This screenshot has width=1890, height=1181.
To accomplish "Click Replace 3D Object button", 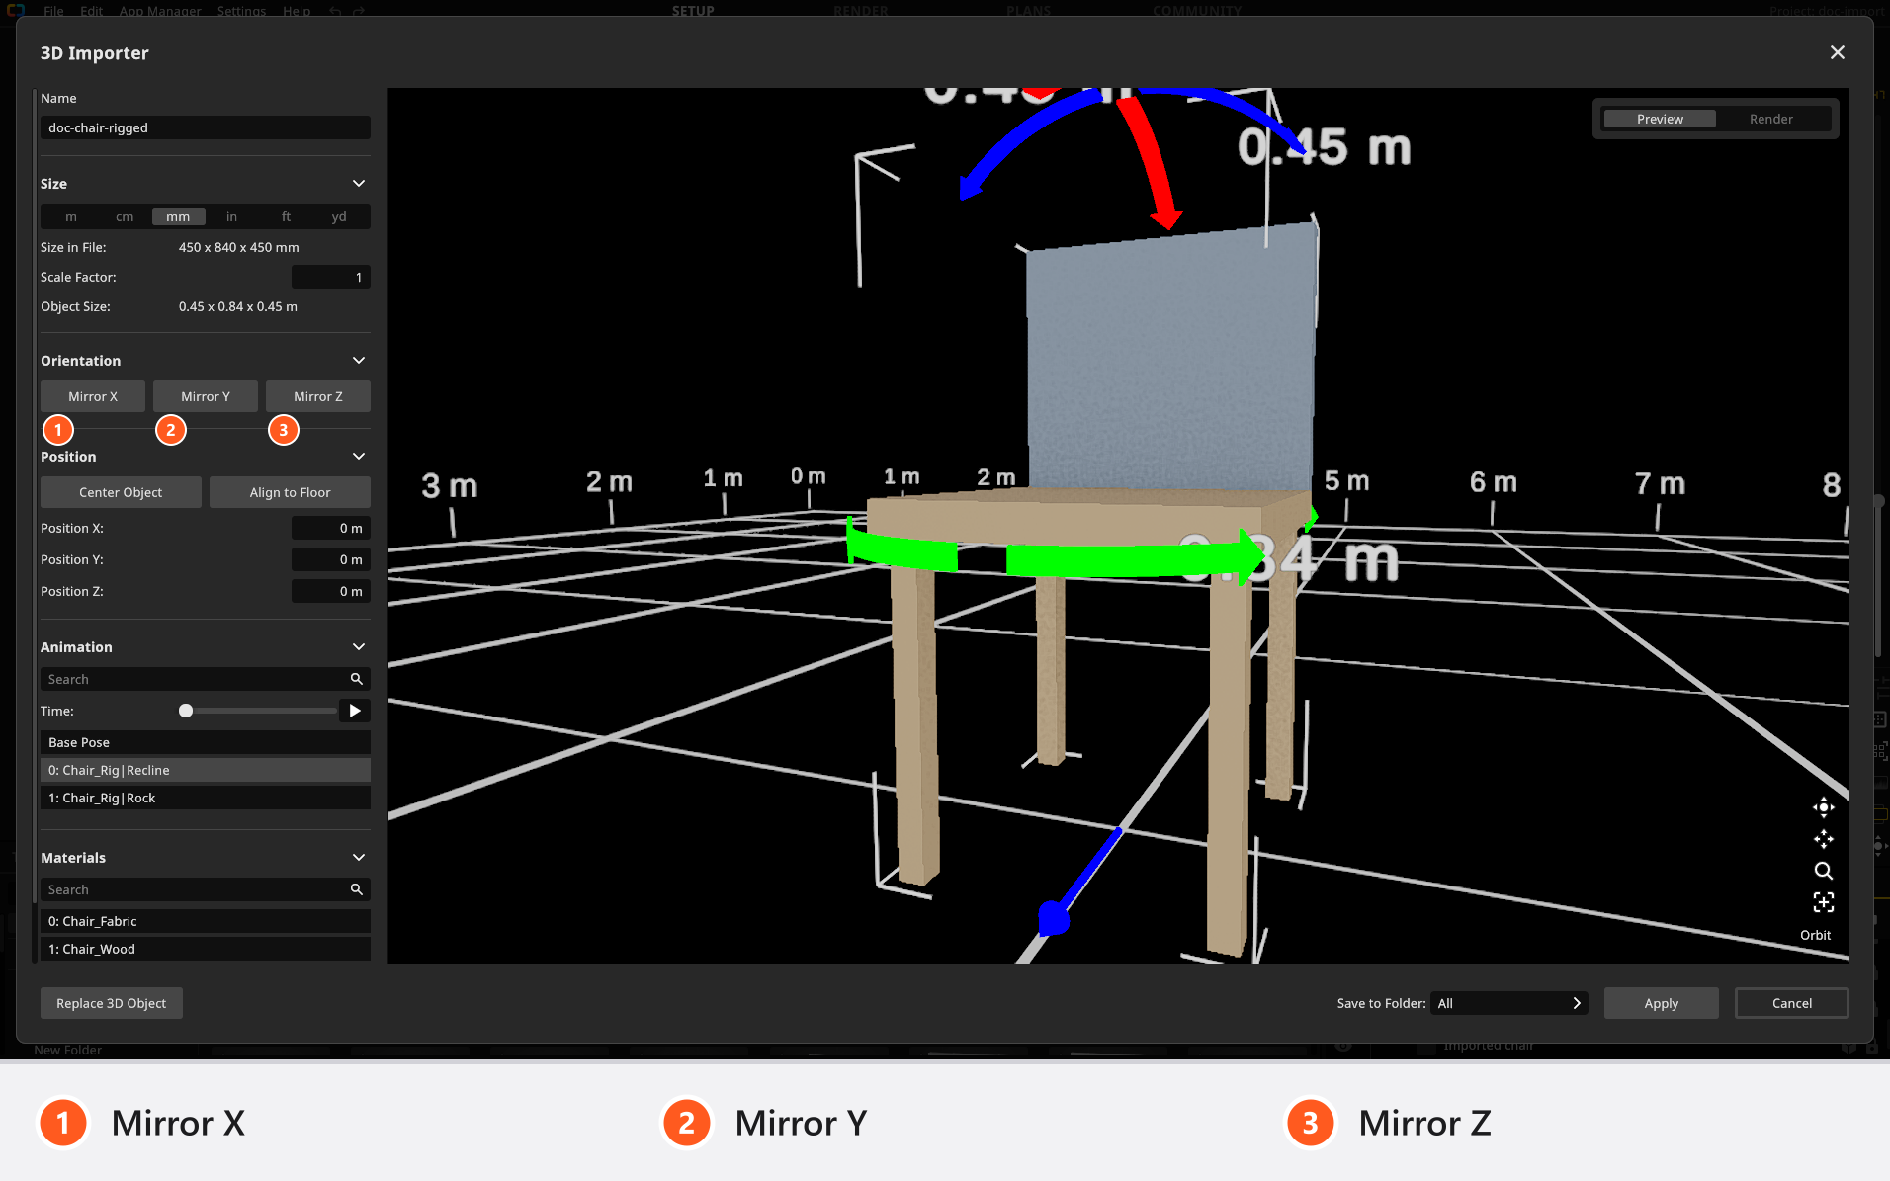I will (x=111, y=1003).
